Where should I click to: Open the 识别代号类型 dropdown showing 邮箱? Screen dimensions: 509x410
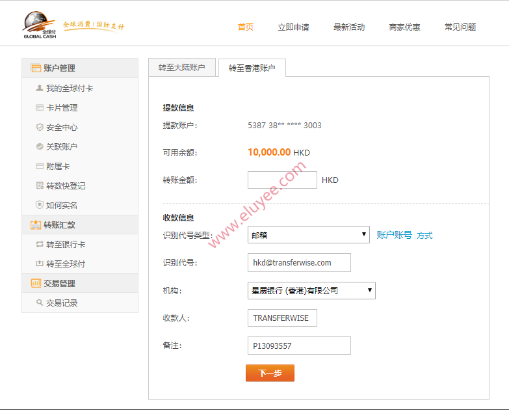pyautogui.click(x=308, y=234)
